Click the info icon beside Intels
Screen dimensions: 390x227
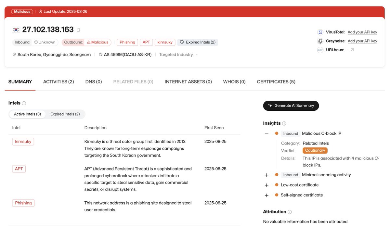click(x=24, y=103)
